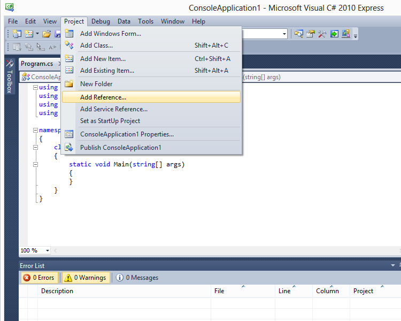The height and width of the screenshot is (321, 401).
Task: Open Solution Explorer from the toolbar
Action: pyautogui.click(x=298, y=34)
